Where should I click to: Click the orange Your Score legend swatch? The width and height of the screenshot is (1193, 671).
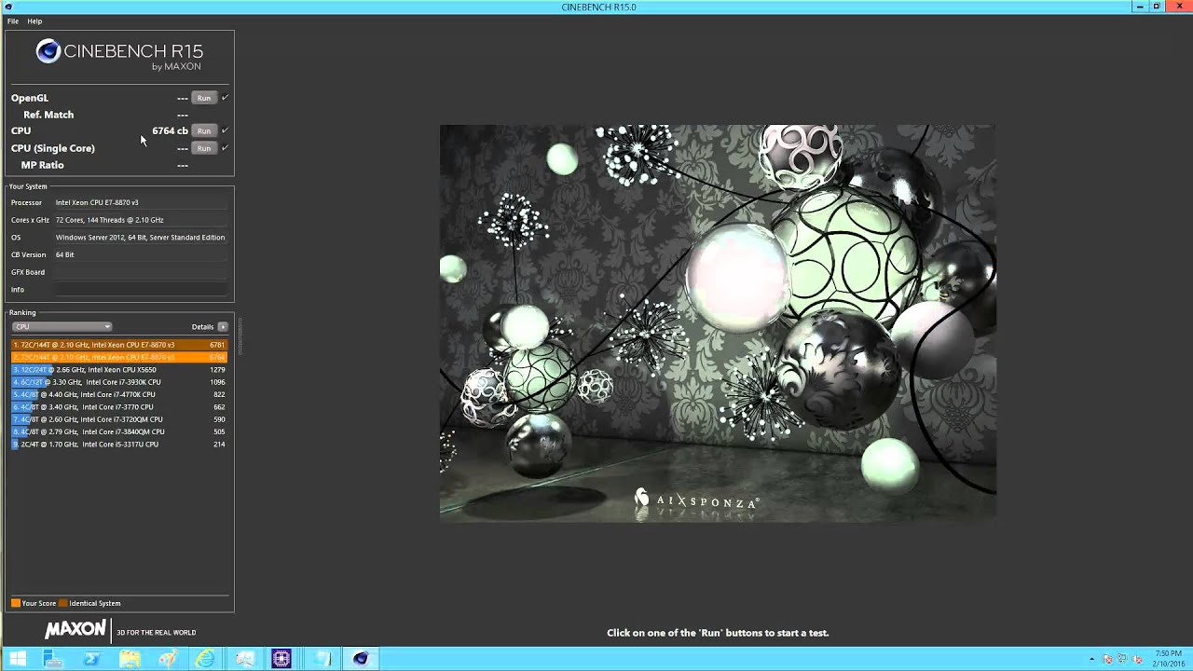pyautogui.click(x=16, y=603)
